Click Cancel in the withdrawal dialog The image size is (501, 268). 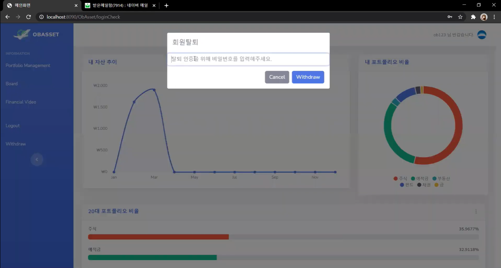tap(277, 77)
